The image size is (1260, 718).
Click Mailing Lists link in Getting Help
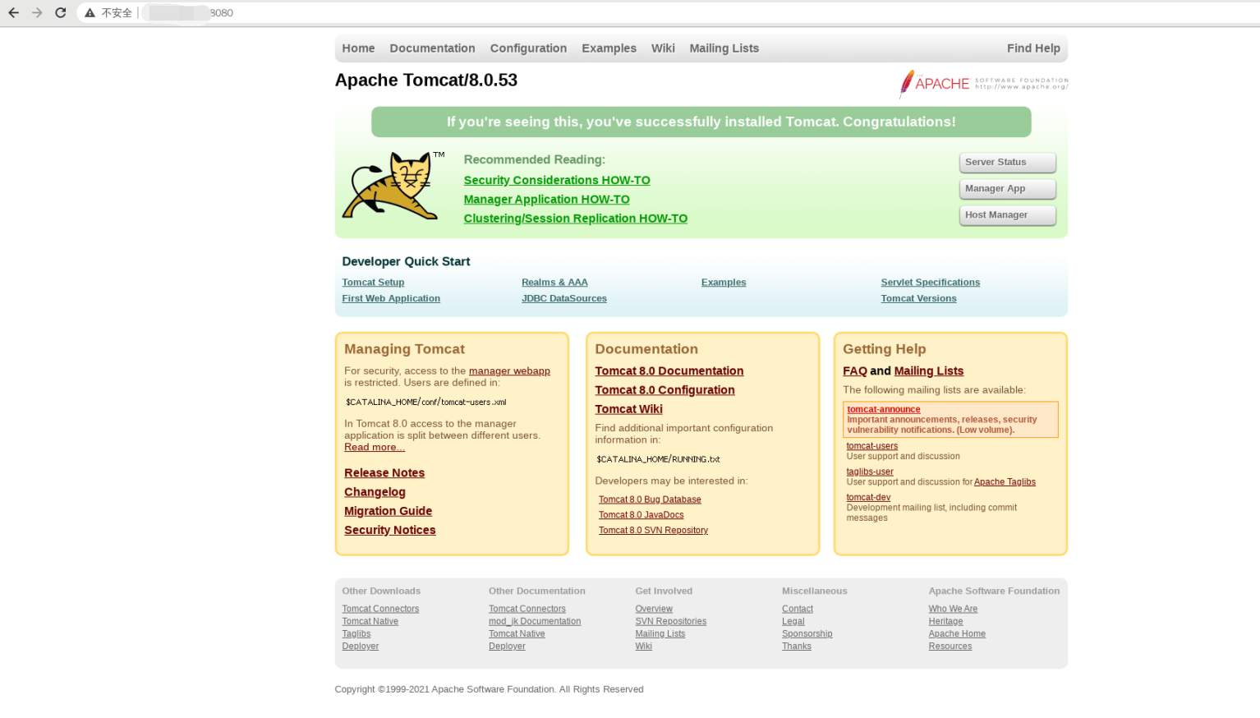click(x=928, y=371)
